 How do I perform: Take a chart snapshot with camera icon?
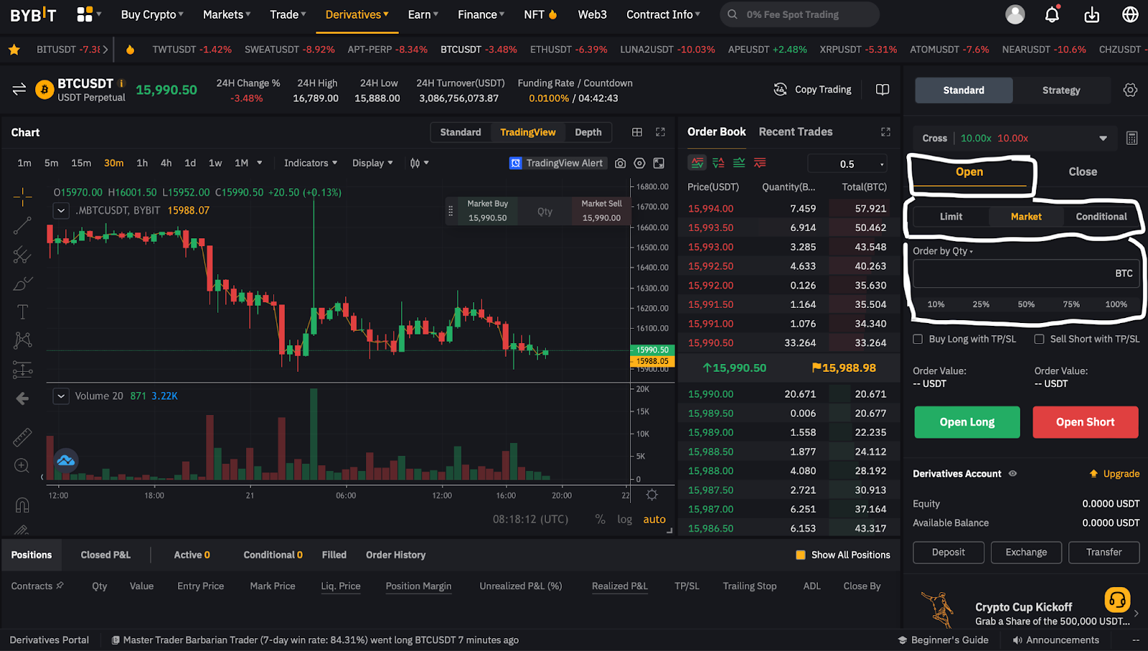(x=620, y=163)
